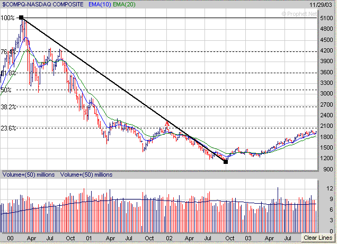The height and width of the screenshot is (244, 338).
Task: Click the 100% Fibonacci level label
Action: (x=7, y=18)
